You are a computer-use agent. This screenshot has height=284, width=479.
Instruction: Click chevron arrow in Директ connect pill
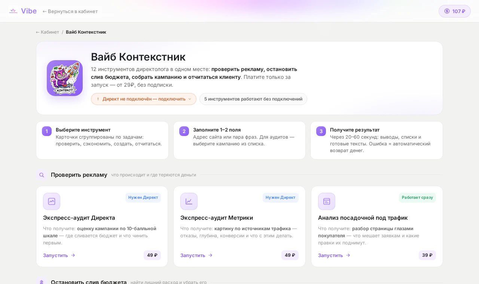coord(190,99)
